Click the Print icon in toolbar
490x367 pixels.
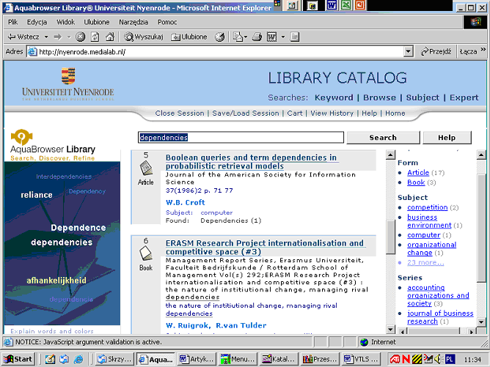(257, 37)
